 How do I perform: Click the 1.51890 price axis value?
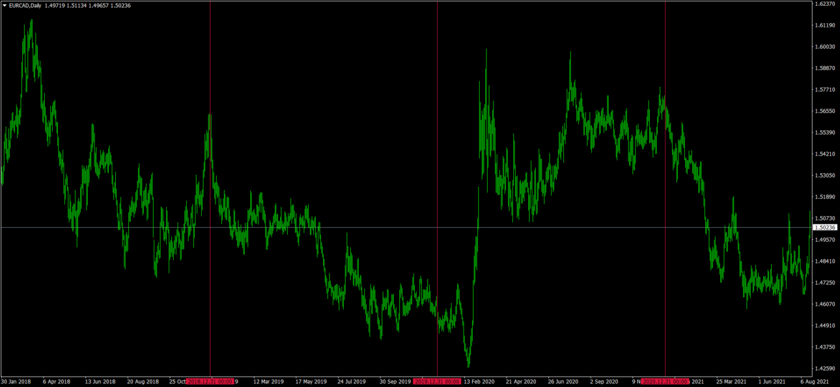tap(824, 197)
